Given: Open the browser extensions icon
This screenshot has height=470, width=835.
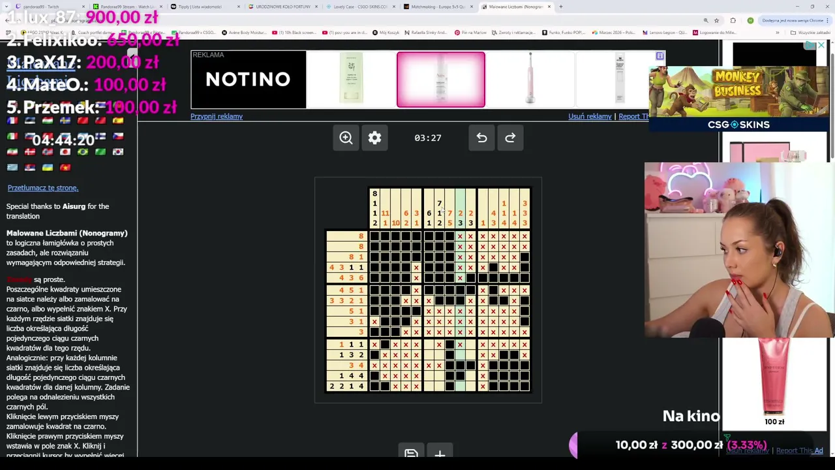Looking at the screenshot, I should (733, 20).
